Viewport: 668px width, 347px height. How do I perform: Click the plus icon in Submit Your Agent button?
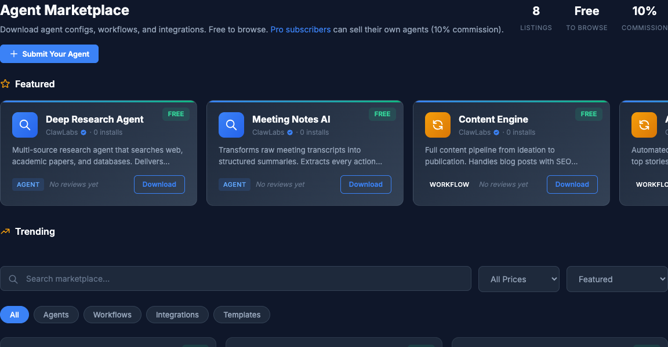13,53
